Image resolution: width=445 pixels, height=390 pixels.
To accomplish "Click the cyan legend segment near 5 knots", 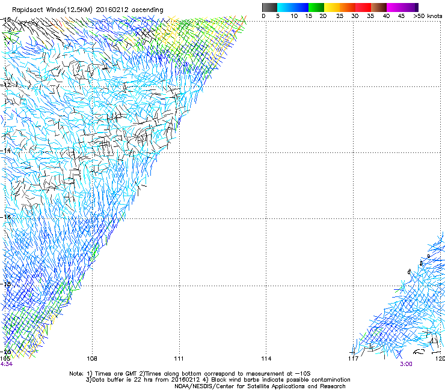I will coord(284,7).
